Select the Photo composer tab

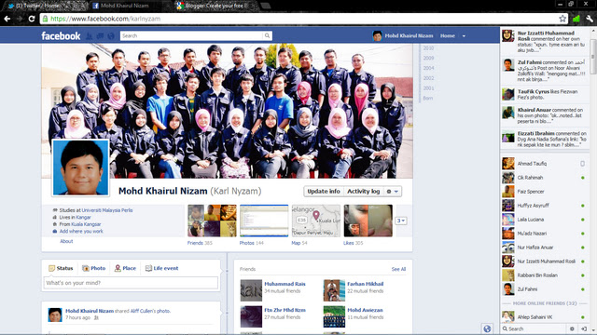click(x=93, y=268)
